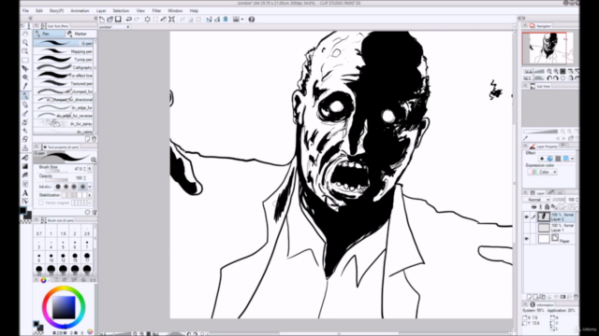The width and height of the screenshot is (599, 336).
Task: Select the Operation object tool
Action: click(x=25, y=51)
